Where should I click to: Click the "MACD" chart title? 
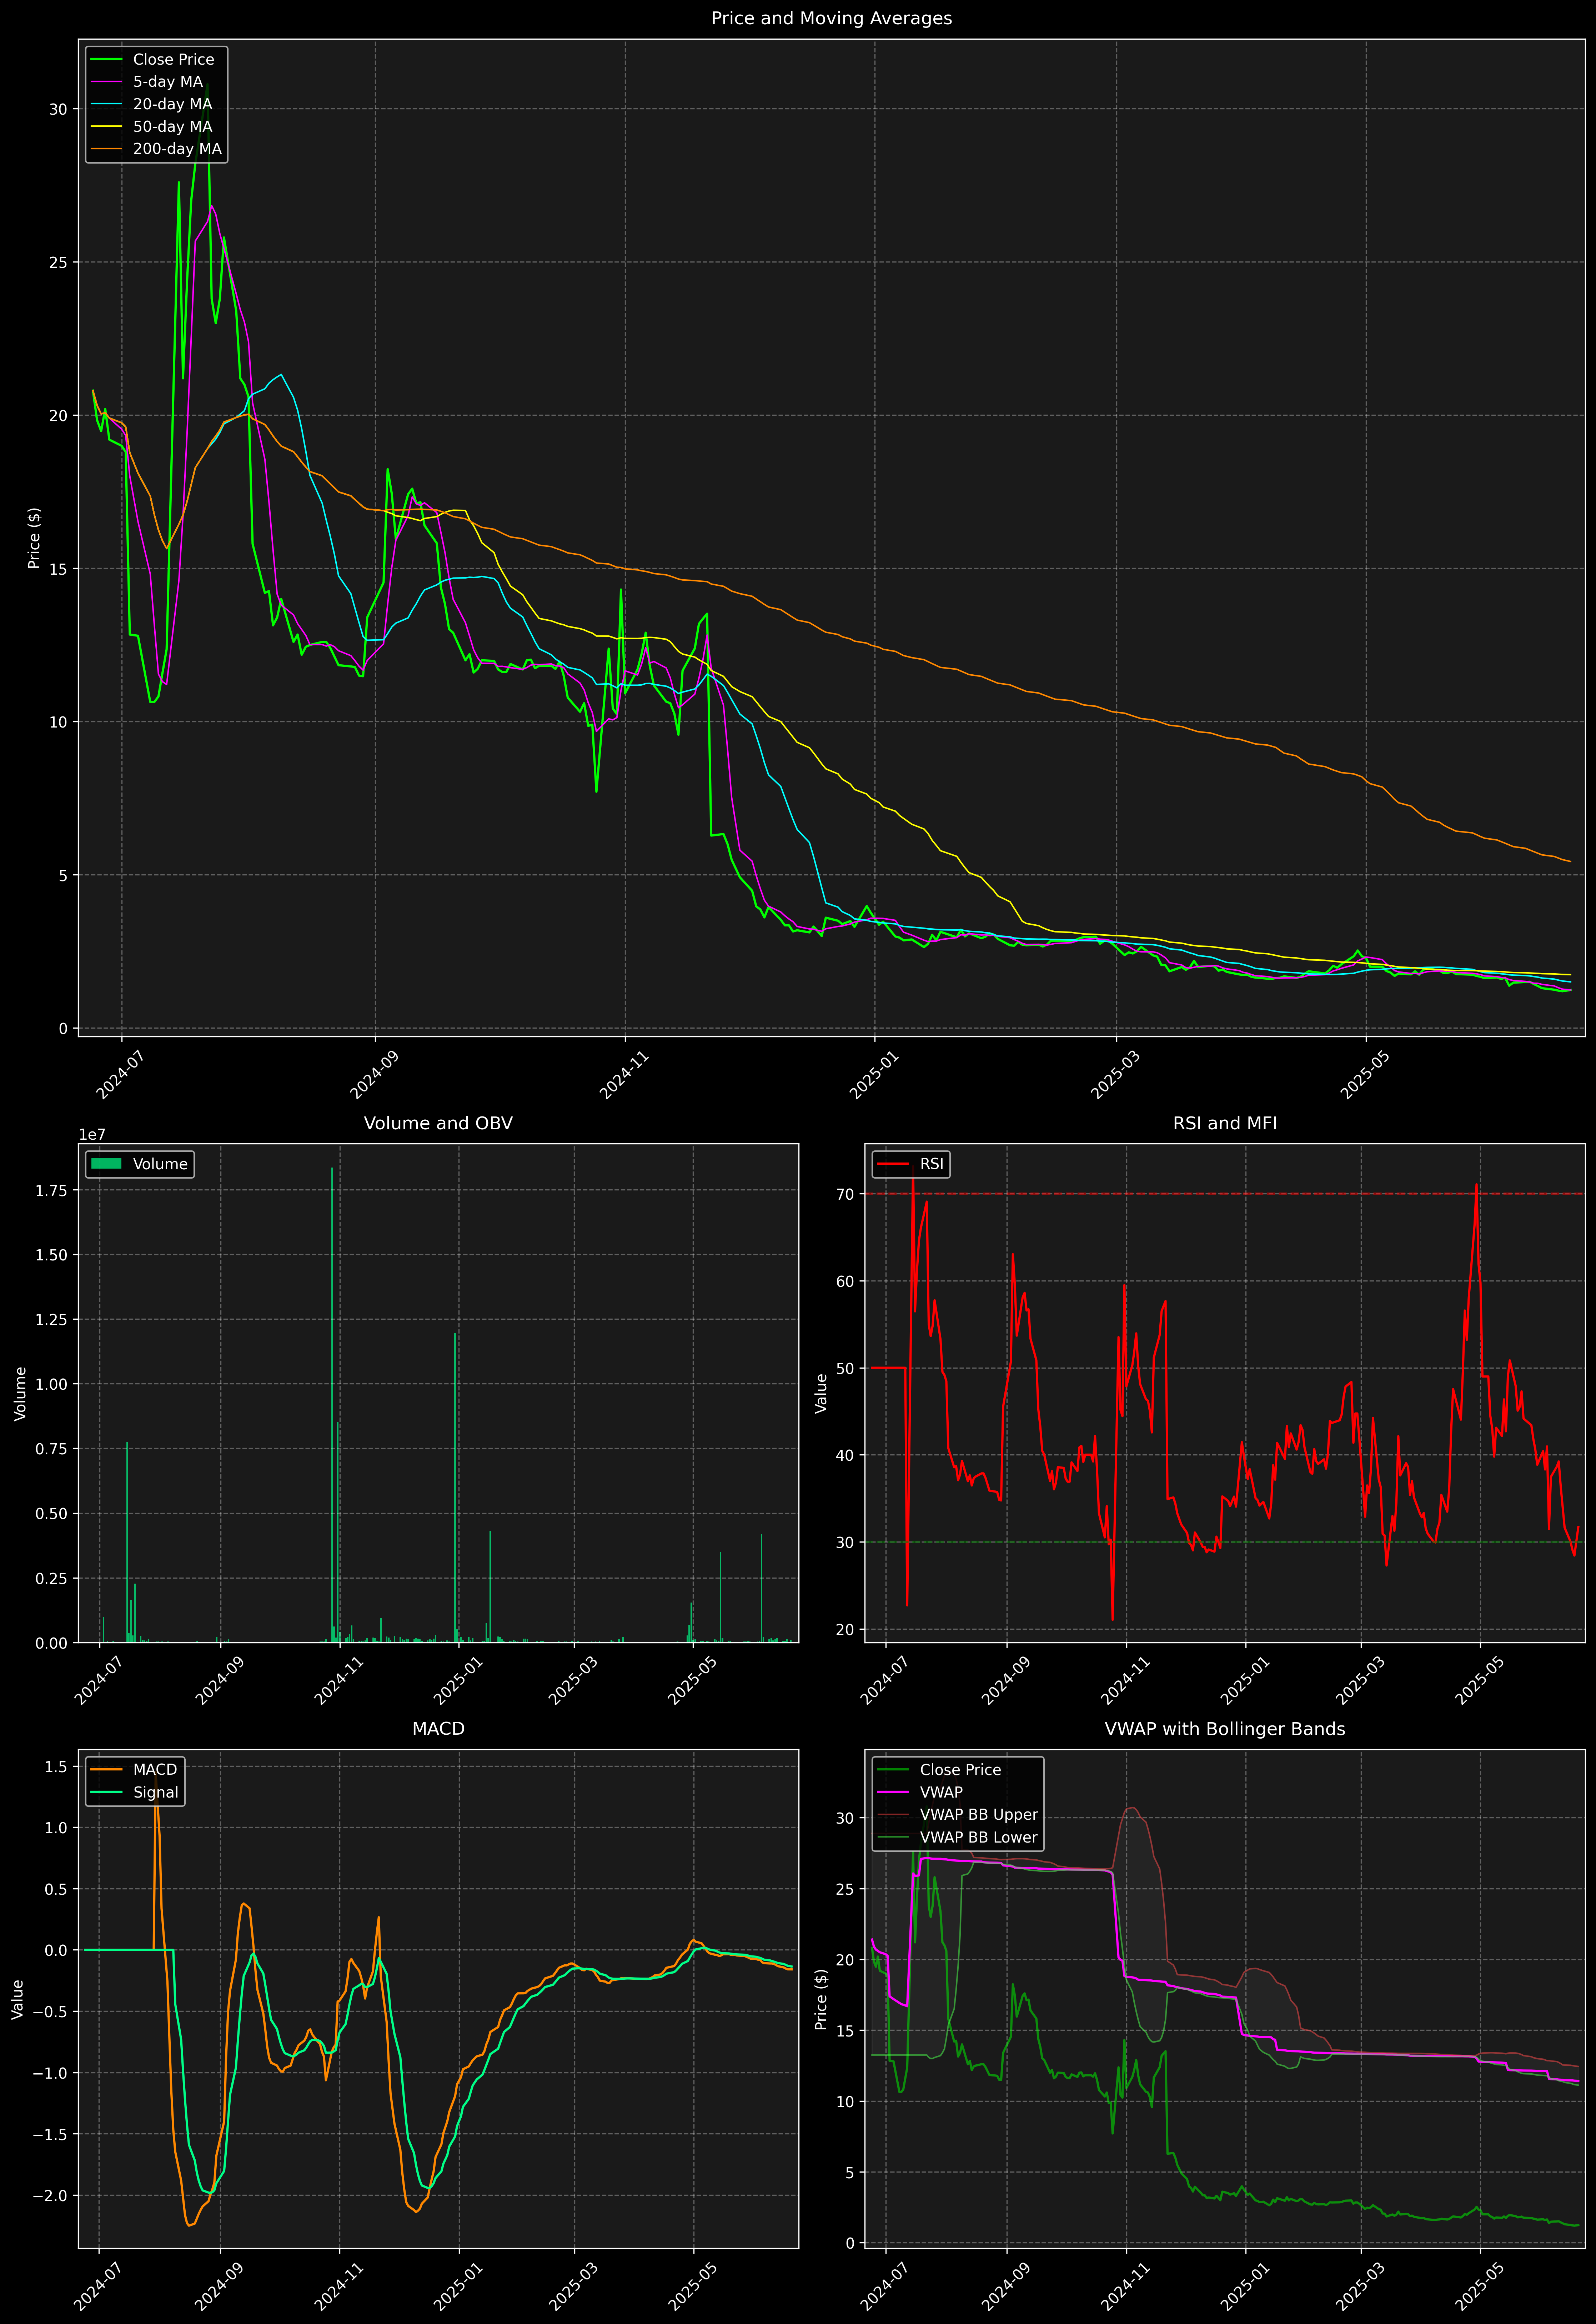438,1729
